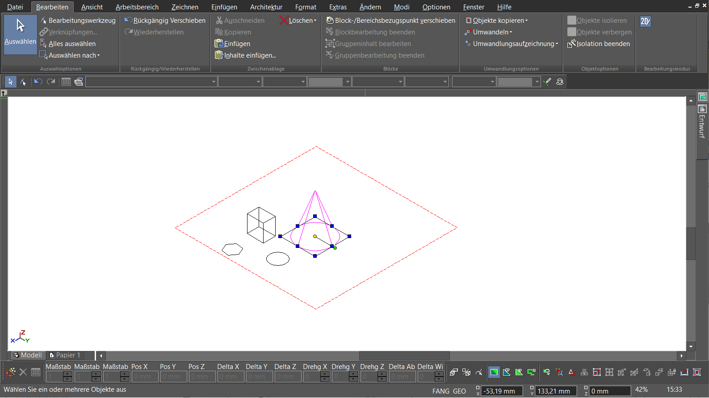709x398 pixels.
Task: Open the Objekte kopieren dropdown
Action: click(x=526, y=21)
